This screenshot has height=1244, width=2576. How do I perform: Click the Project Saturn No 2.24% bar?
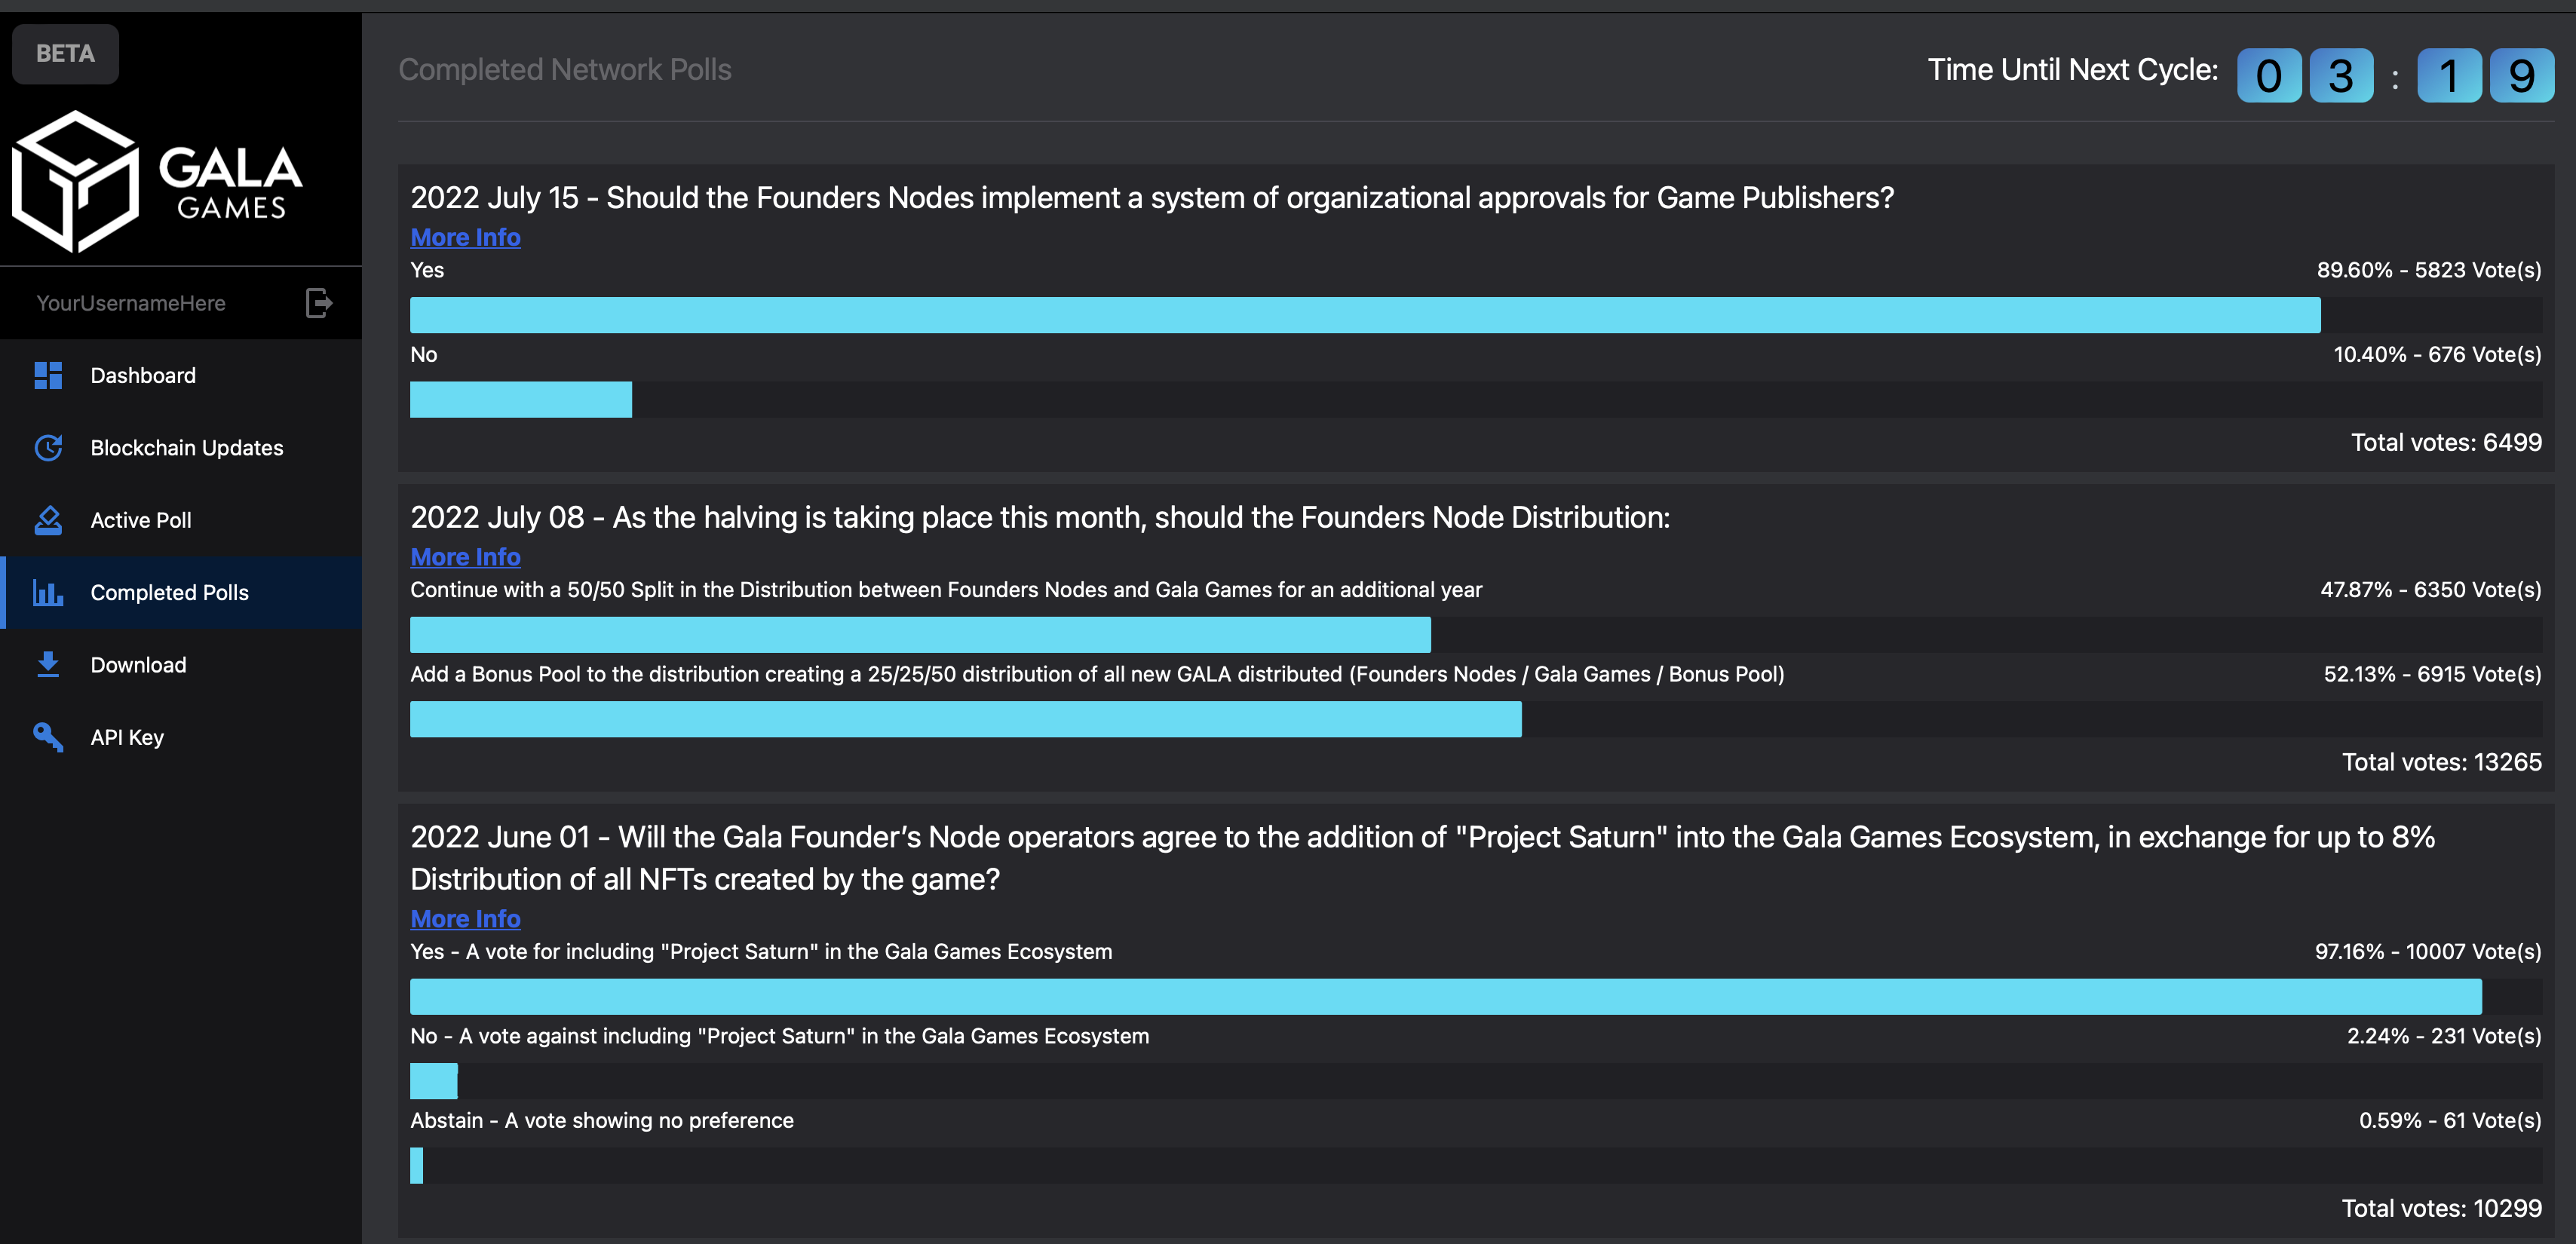[x=434, y=1081]
